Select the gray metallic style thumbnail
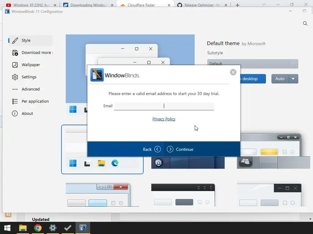The height and width of the screenshot is (234, 313). (274, 151)
